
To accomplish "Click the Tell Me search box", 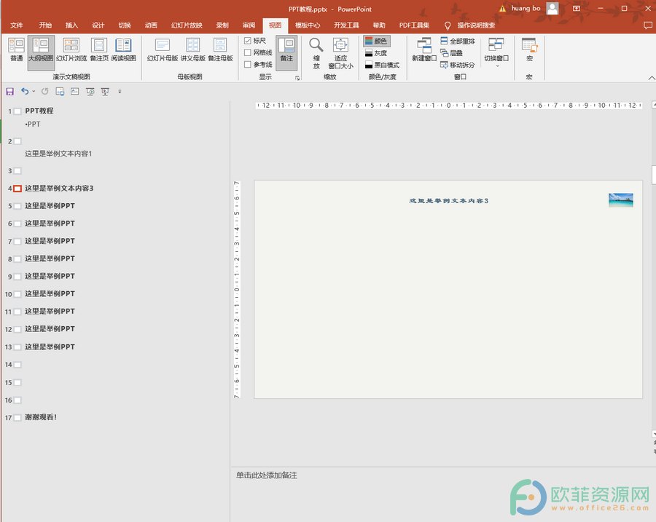I will pos(476,25).
